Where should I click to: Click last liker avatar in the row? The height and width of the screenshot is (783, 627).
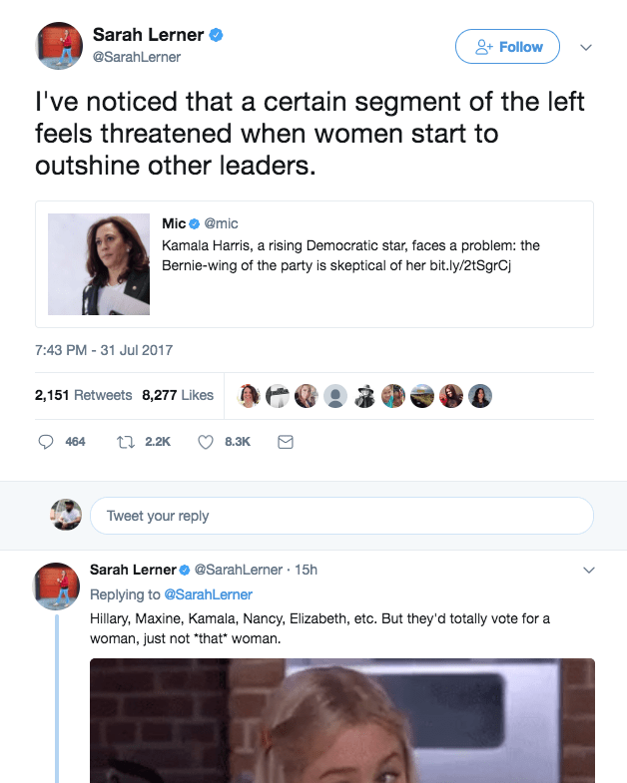click(x=480, y=396)
